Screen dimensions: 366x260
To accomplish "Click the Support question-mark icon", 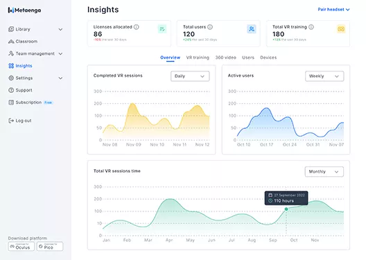I will coord(11,90).
